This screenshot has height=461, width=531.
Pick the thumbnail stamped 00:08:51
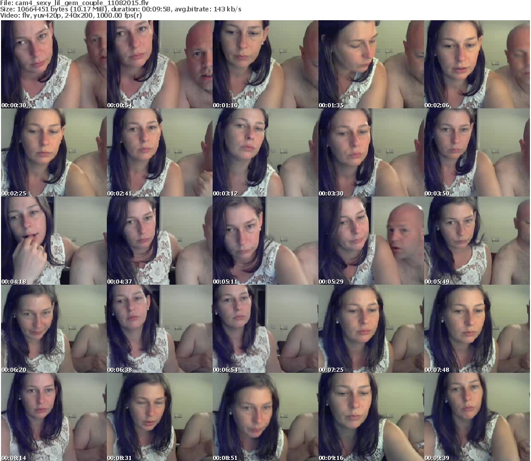[x=265, y=417]
